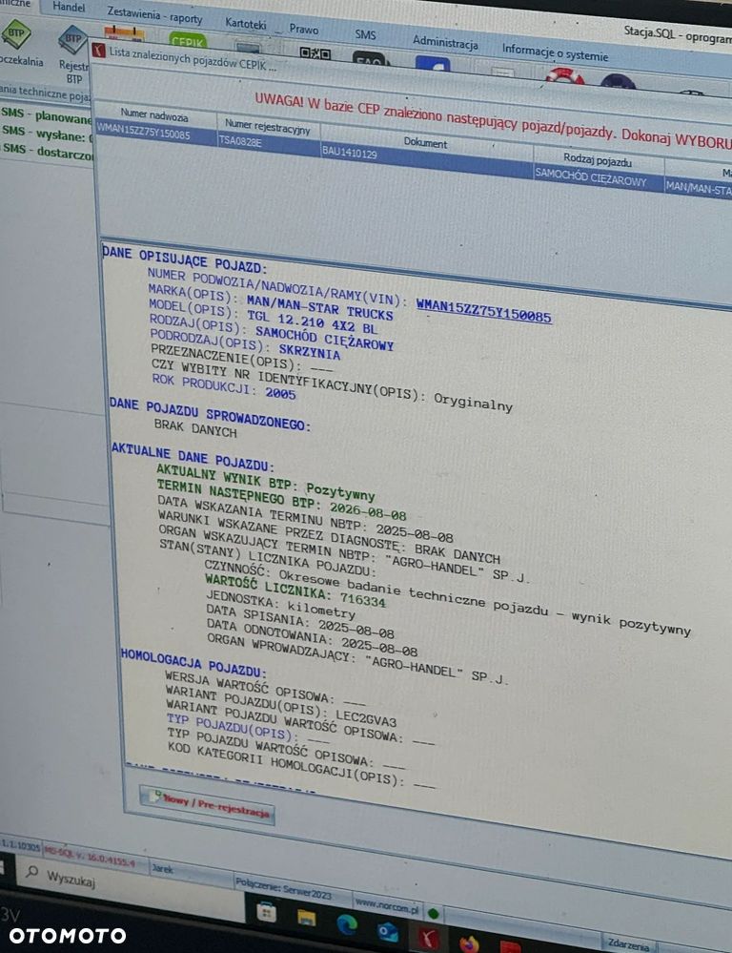
Task: Sort by the Dokument column header
Action: [x=425, y=142]
